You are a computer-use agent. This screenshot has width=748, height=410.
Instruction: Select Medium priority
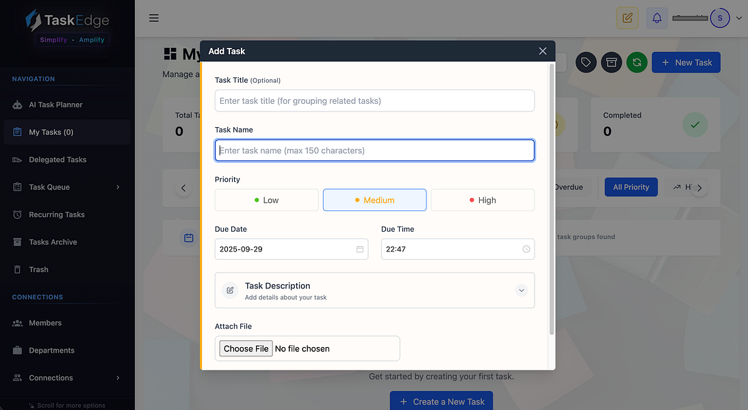pyautogui.click(x=374, y=200)
